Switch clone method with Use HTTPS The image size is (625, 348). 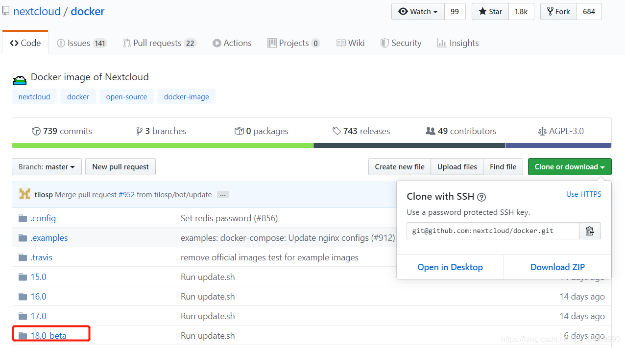pos(584,194)
